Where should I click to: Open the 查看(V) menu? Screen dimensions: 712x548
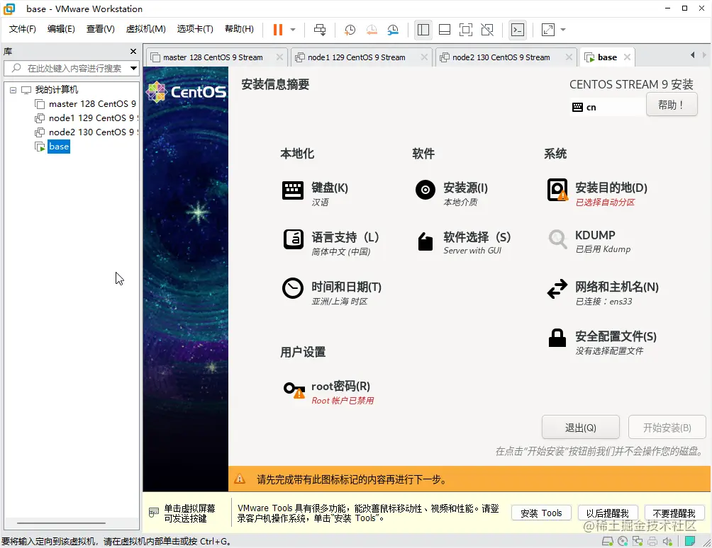[x=101, y=29]
